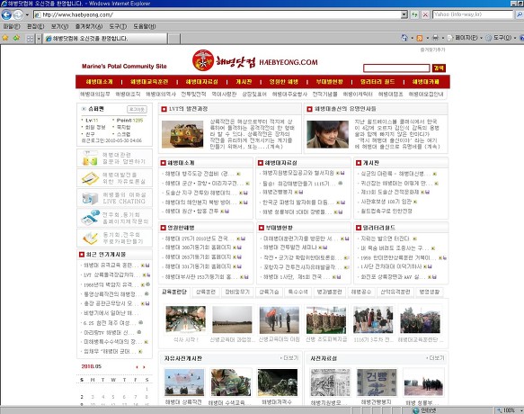Open the 식사 시작 mess hall photo
The image size is (524, 414).
tap(186, 319)
